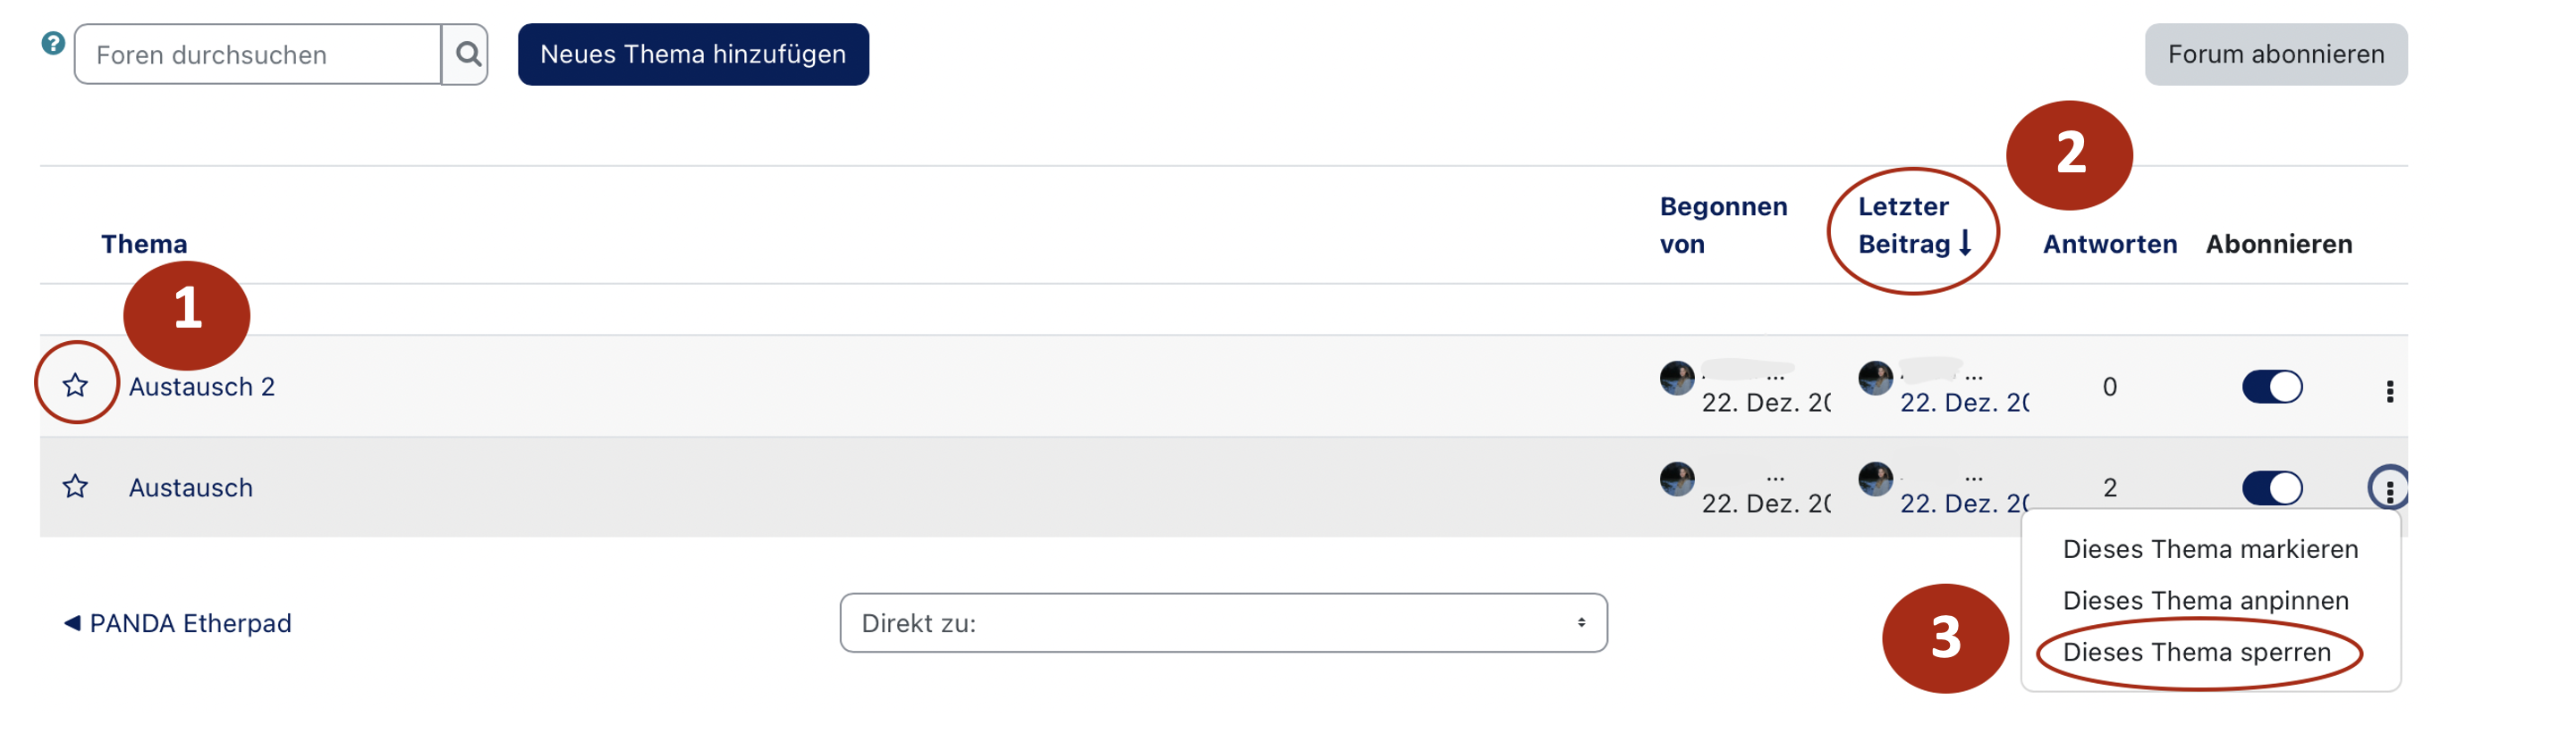The height and width of the screenshot is (733, 2576).
Task: Open the Direkt zu dropdown
Action: tap(1223, 623)
